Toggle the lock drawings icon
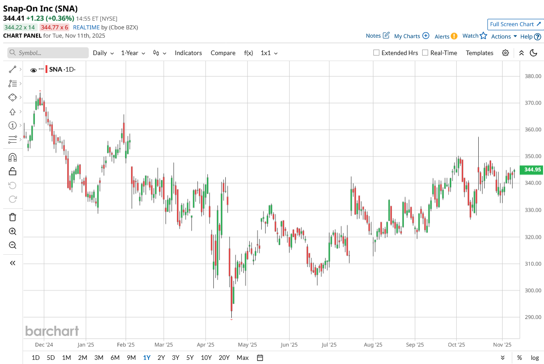544x364 pixels. click(12, 171)
